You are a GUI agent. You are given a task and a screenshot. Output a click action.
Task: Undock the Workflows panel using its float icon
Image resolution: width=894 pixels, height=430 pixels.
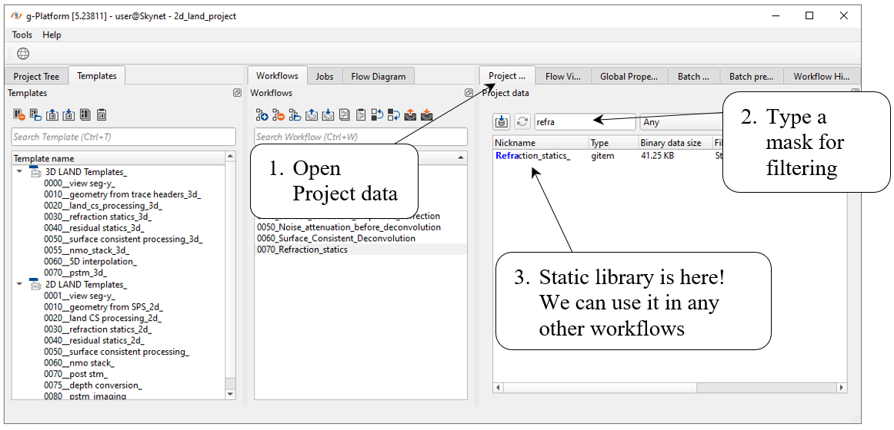tap(469, 93)
